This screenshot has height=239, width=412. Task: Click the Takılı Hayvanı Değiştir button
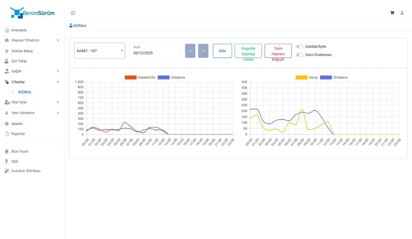(278, 50)
